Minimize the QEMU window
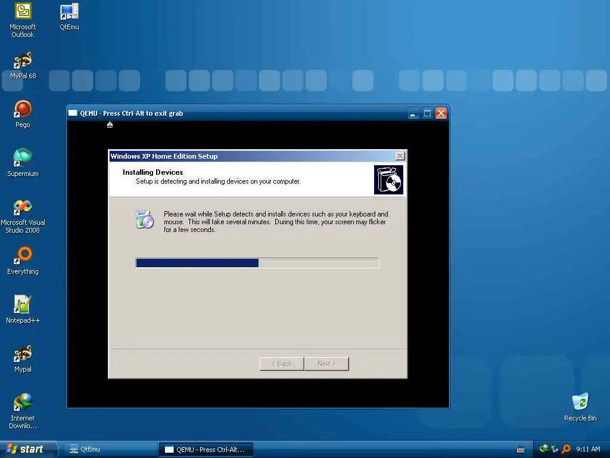610x458 pixels. coord(413,113)
